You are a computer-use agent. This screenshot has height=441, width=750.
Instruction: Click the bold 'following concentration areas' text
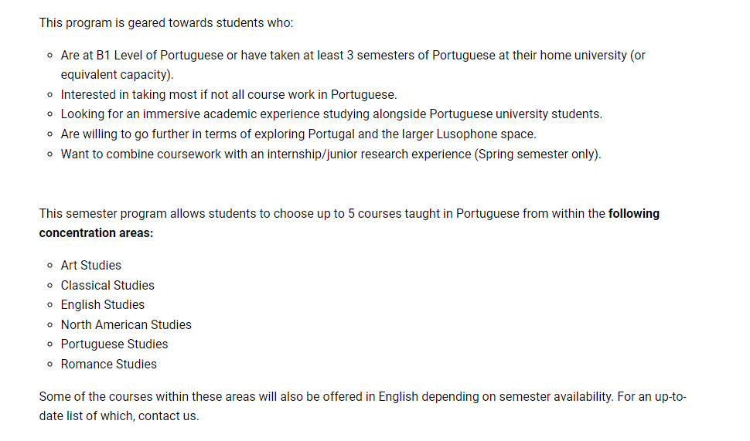pos(349,223)
